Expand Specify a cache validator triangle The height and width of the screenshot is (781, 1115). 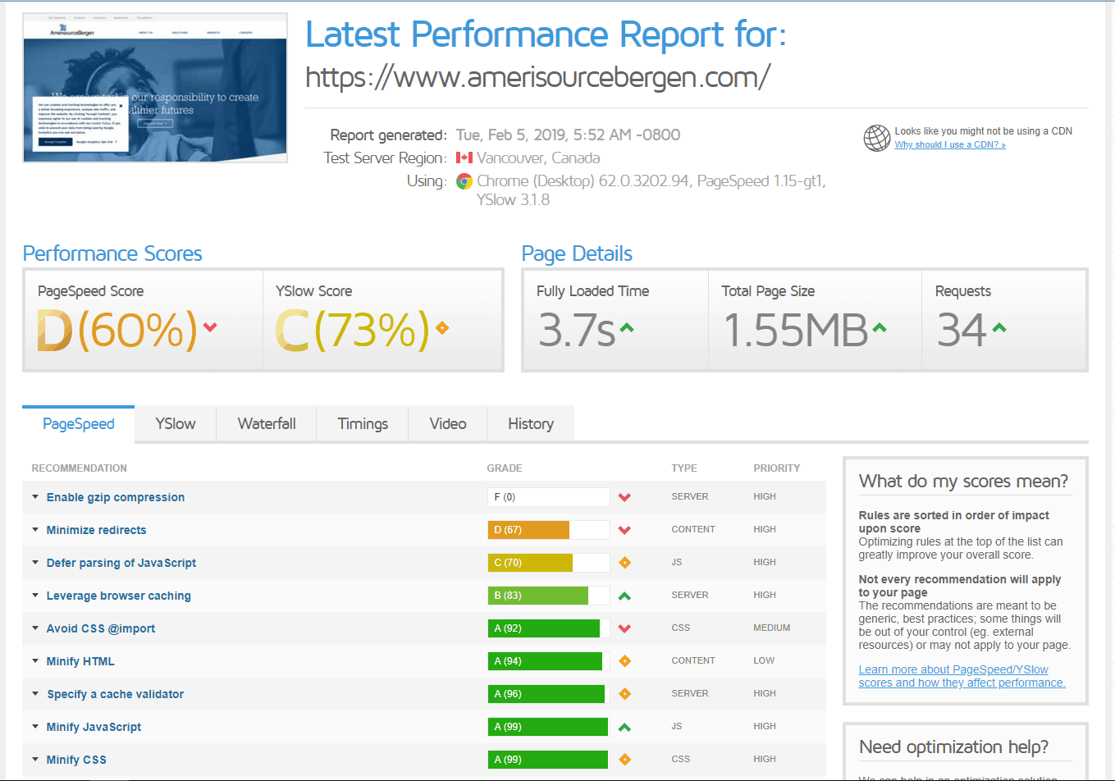[35, 693]
